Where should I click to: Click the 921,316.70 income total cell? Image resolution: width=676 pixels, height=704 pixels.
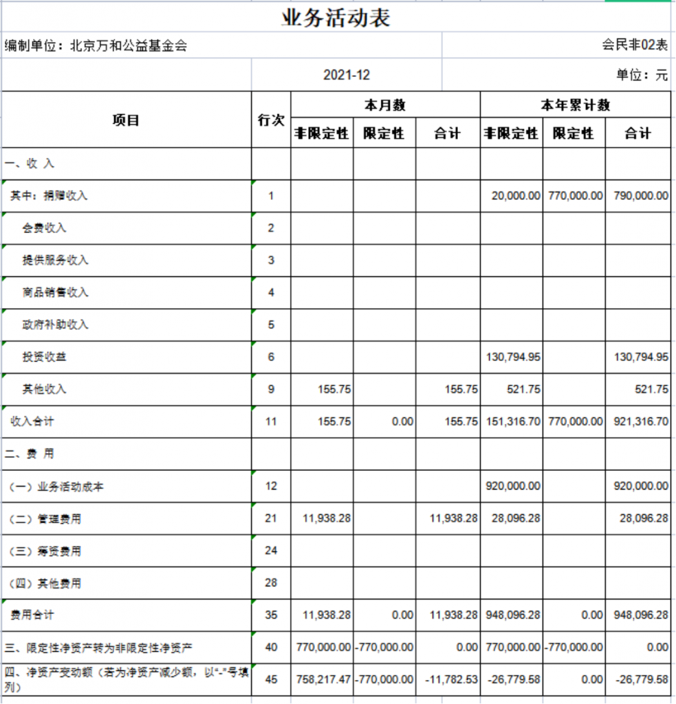pos(637,421)
